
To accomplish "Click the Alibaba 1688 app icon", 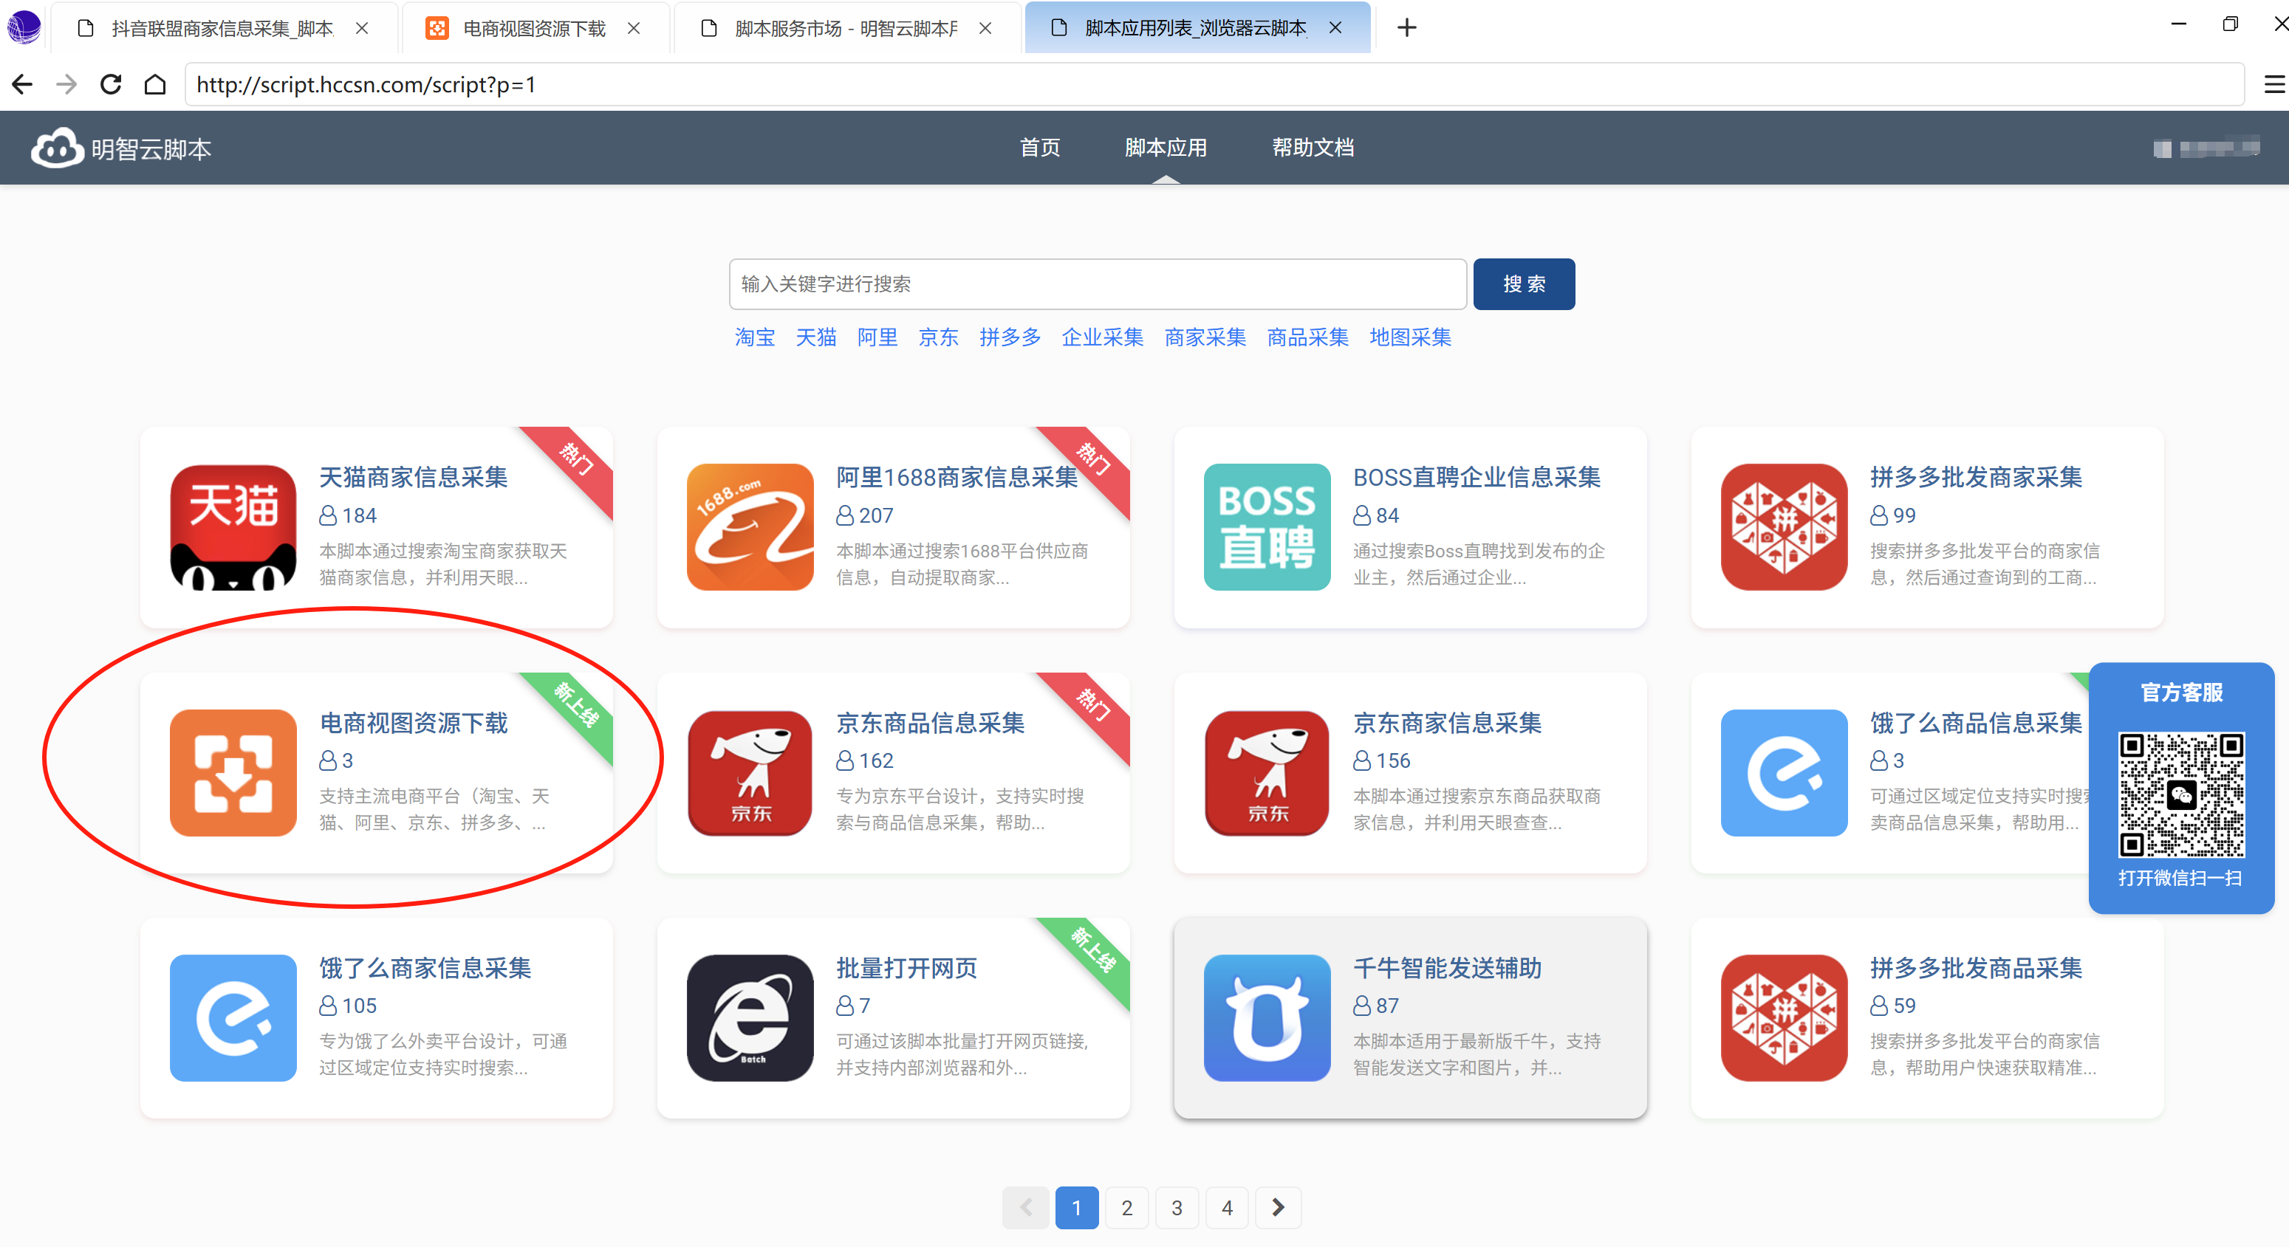I will [750, 526].
